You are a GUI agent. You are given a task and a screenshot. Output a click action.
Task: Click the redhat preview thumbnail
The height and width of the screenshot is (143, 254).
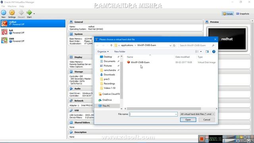(227, 39)
